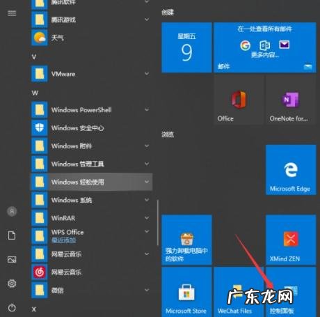Image resolution: width=320 pixels, height=317 pixels.
Task: Open the 天气 weather app icon
Action: (40, 38)
